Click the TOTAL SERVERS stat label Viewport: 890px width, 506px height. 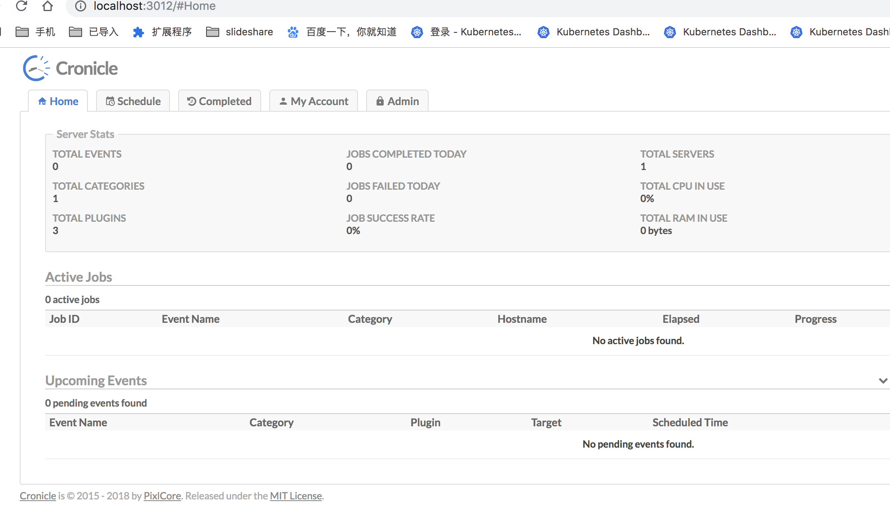click(677, 154)
